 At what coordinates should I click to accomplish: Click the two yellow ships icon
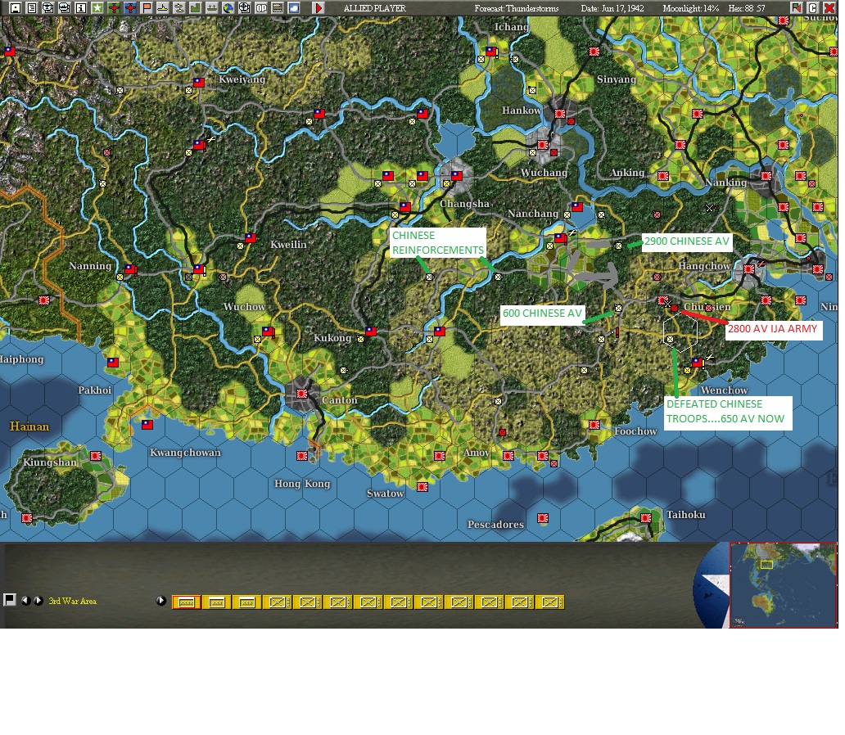click(x=179, y=7)
